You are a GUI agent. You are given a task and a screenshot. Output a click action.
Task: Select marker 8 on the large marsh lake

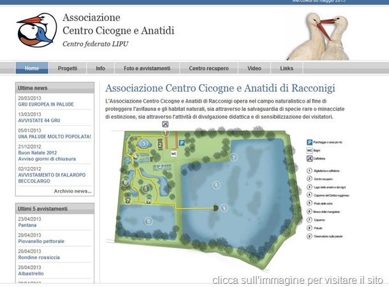216,185
